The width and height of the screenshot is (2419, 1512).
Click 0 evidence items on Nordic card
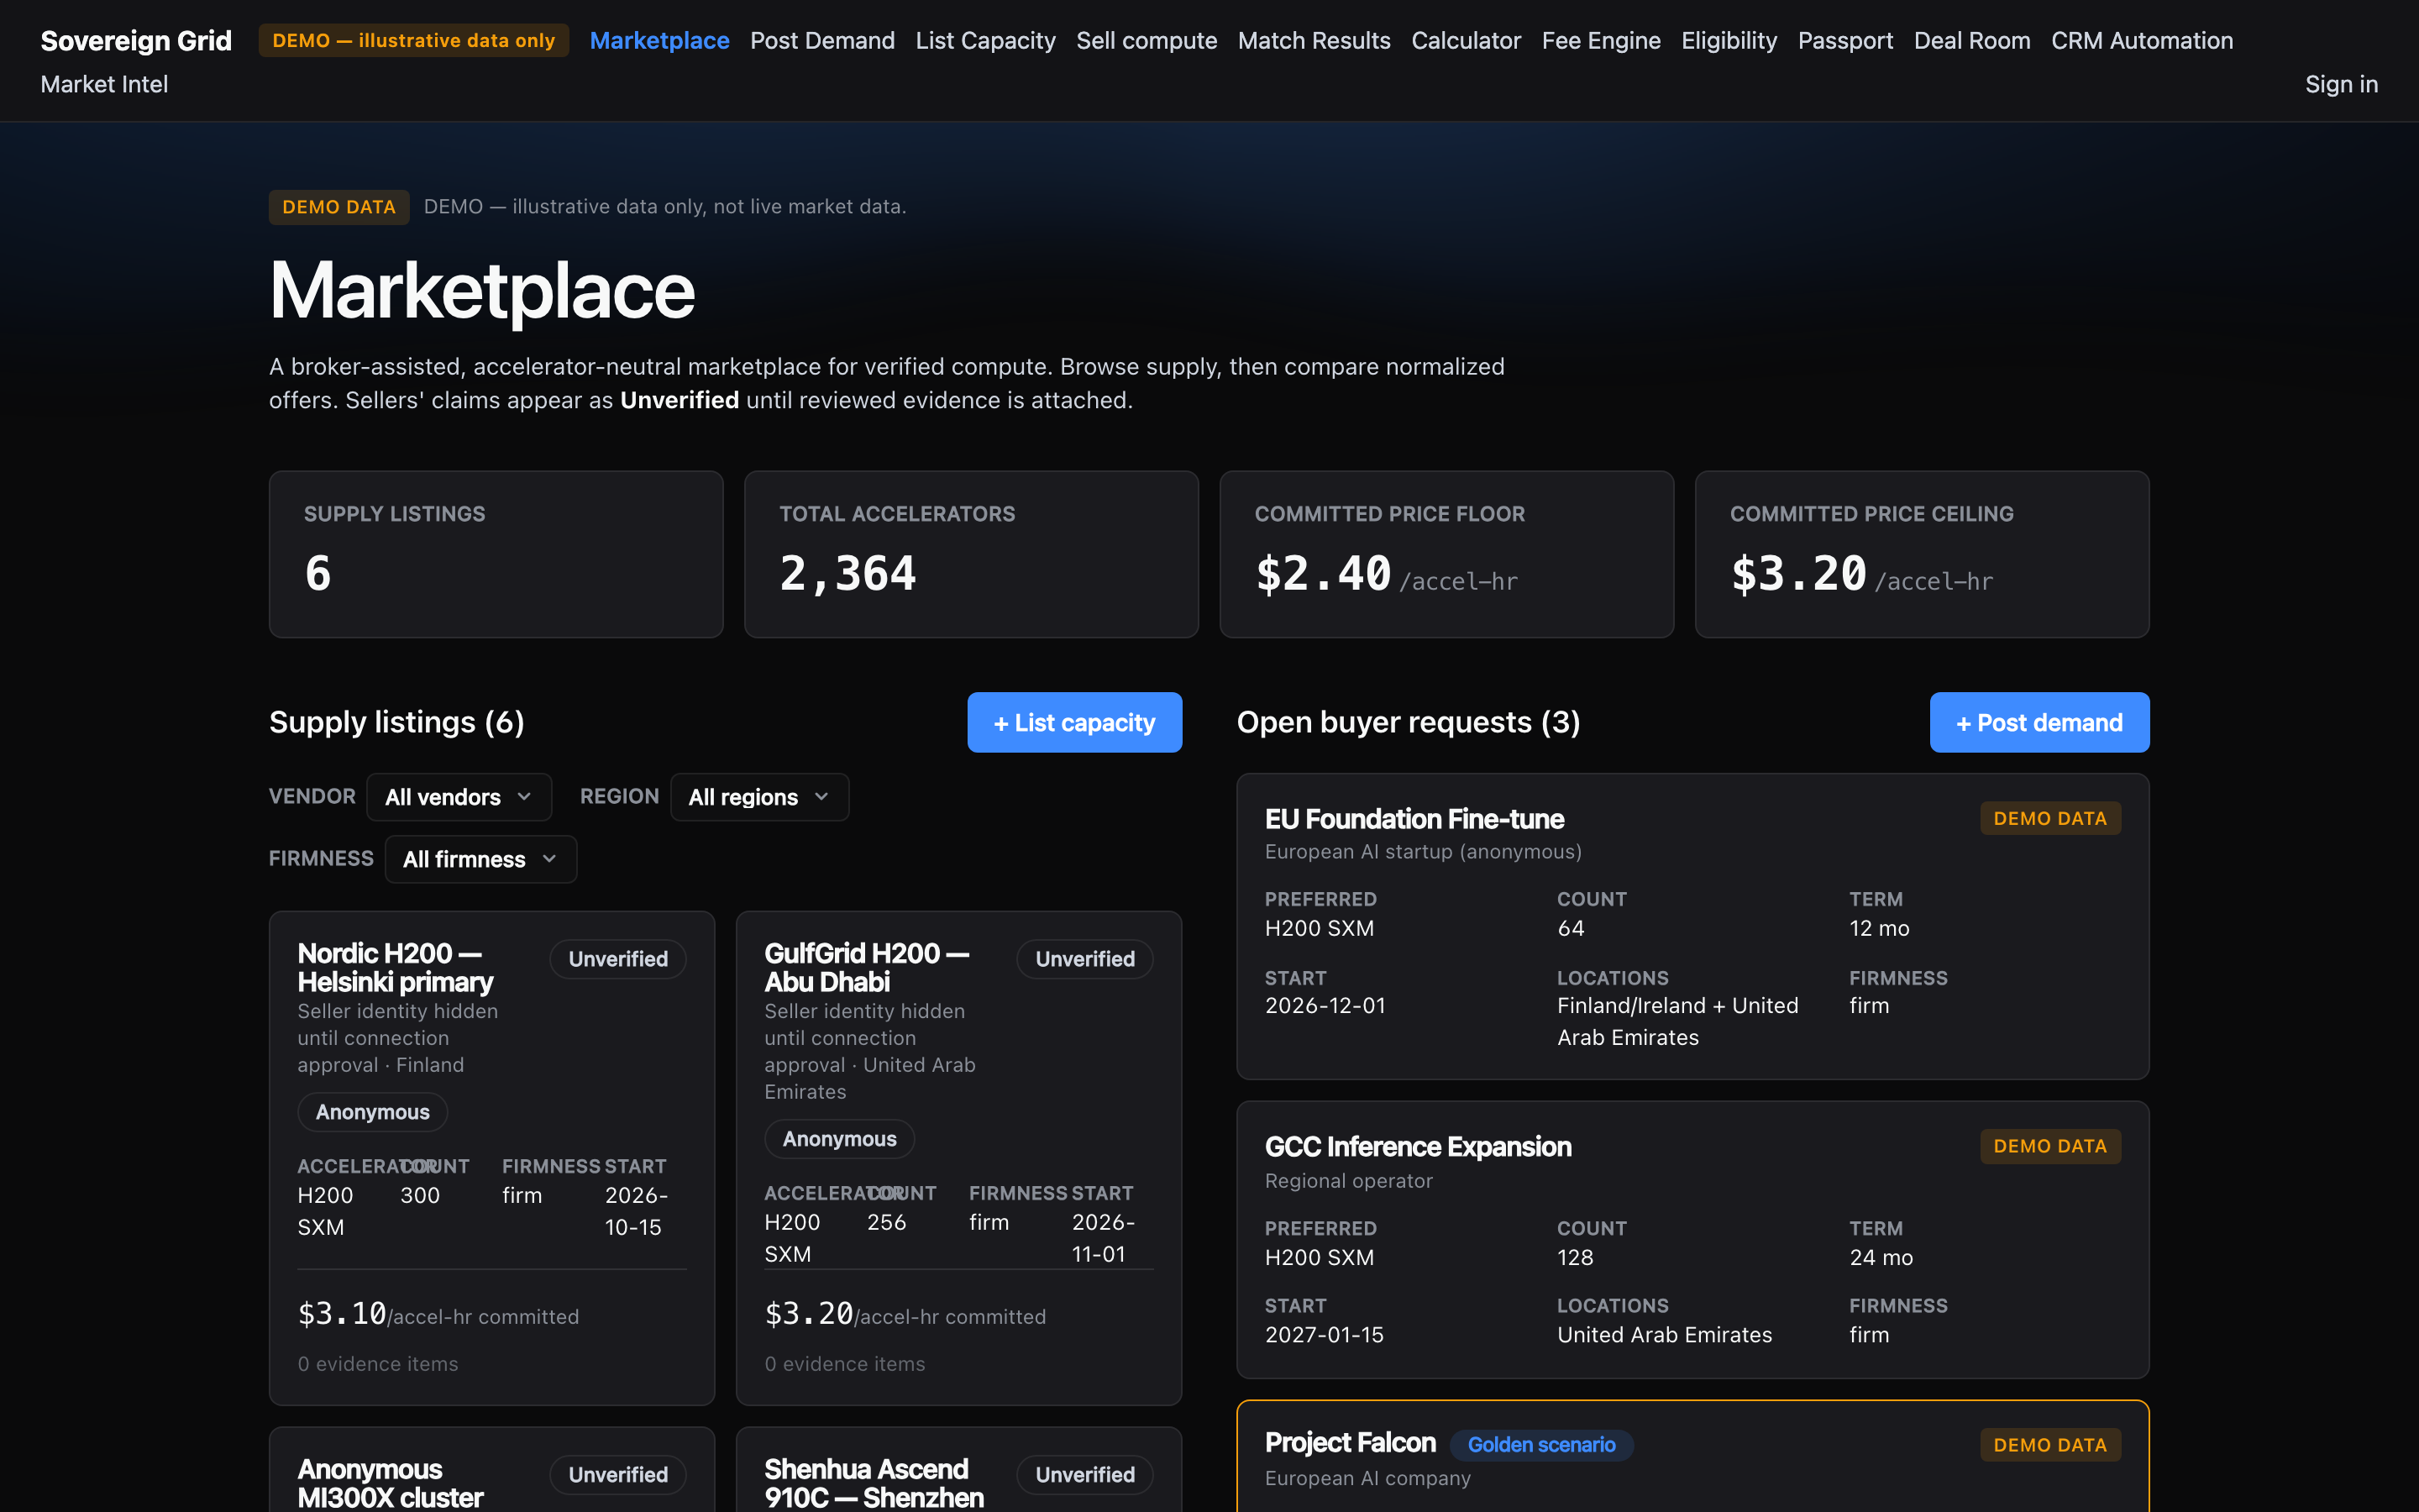[378, 1364]
